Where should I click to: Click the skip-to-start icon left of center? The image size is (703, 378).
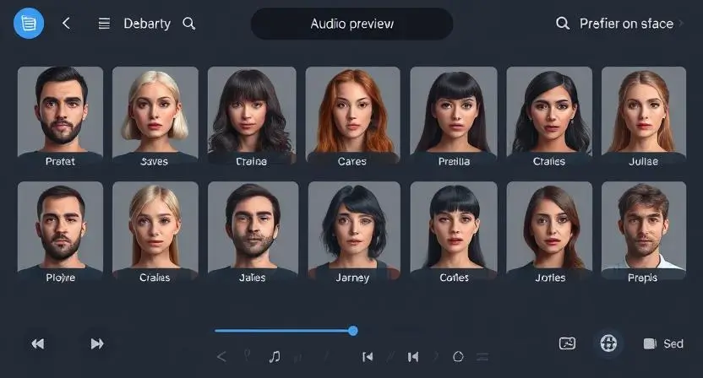(x=368, y=357)
